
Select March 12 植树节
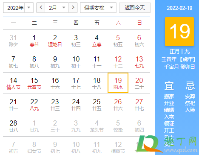coord(118,147)
